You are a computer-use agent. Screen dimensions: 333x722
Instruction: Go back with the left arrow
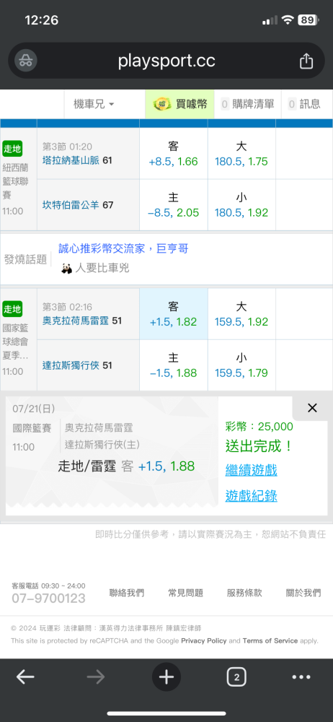pyautogui.click(x=25, y=677)
